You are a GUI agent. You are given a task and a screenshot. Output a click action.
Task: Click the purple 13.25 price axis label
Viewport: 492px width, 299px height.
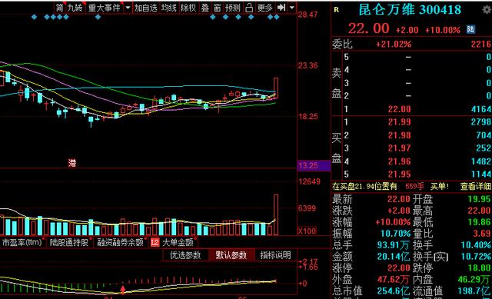314,166
